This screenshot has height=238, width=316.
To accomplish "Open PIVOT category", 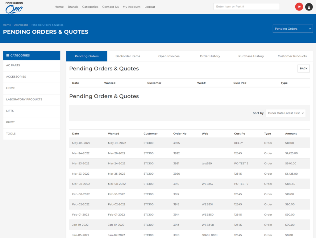I will (x=32, y=122).
